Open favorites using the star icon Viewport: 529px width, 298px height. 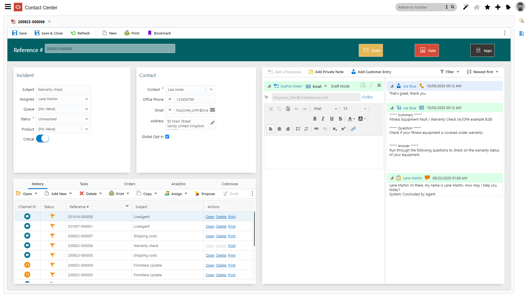pyautogui.click(x=487, y=7)
